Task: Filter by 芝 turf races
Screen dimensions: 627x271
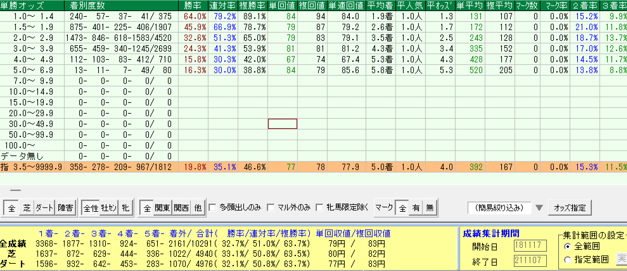Action: tap(27, 208)
